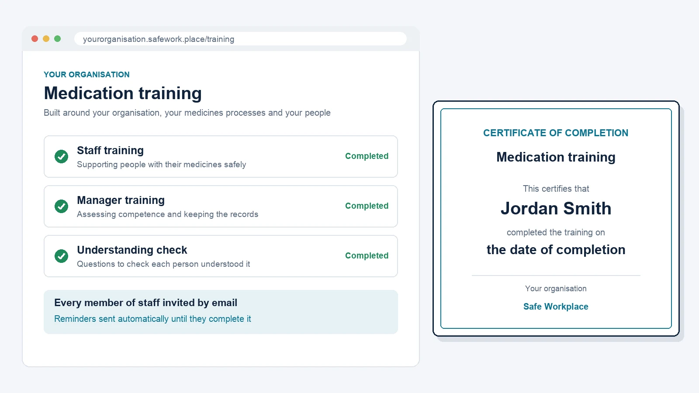The image size is (699, 393).
Task: Click the 'YOUR ORGANISATION' label above the heading
Action: point(87,75)
